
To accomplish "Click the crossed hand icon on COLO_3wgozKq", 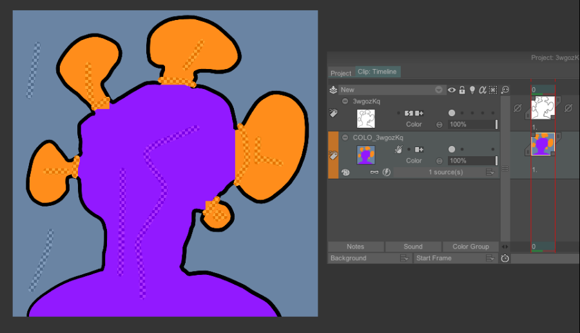I will pos(398,149).
